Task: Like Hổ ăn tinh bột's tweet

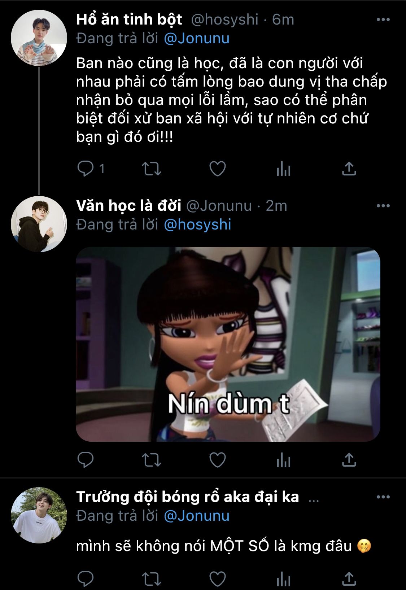Action: click(218, 169)
